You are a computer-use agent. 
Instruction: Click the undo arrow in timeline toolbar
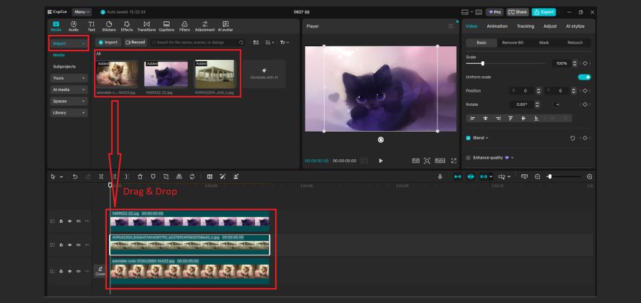[75, 176]
